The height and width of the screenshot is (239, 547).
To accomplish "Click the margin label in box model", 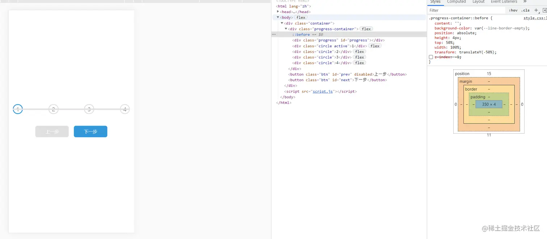I will (x=466, y=82).
